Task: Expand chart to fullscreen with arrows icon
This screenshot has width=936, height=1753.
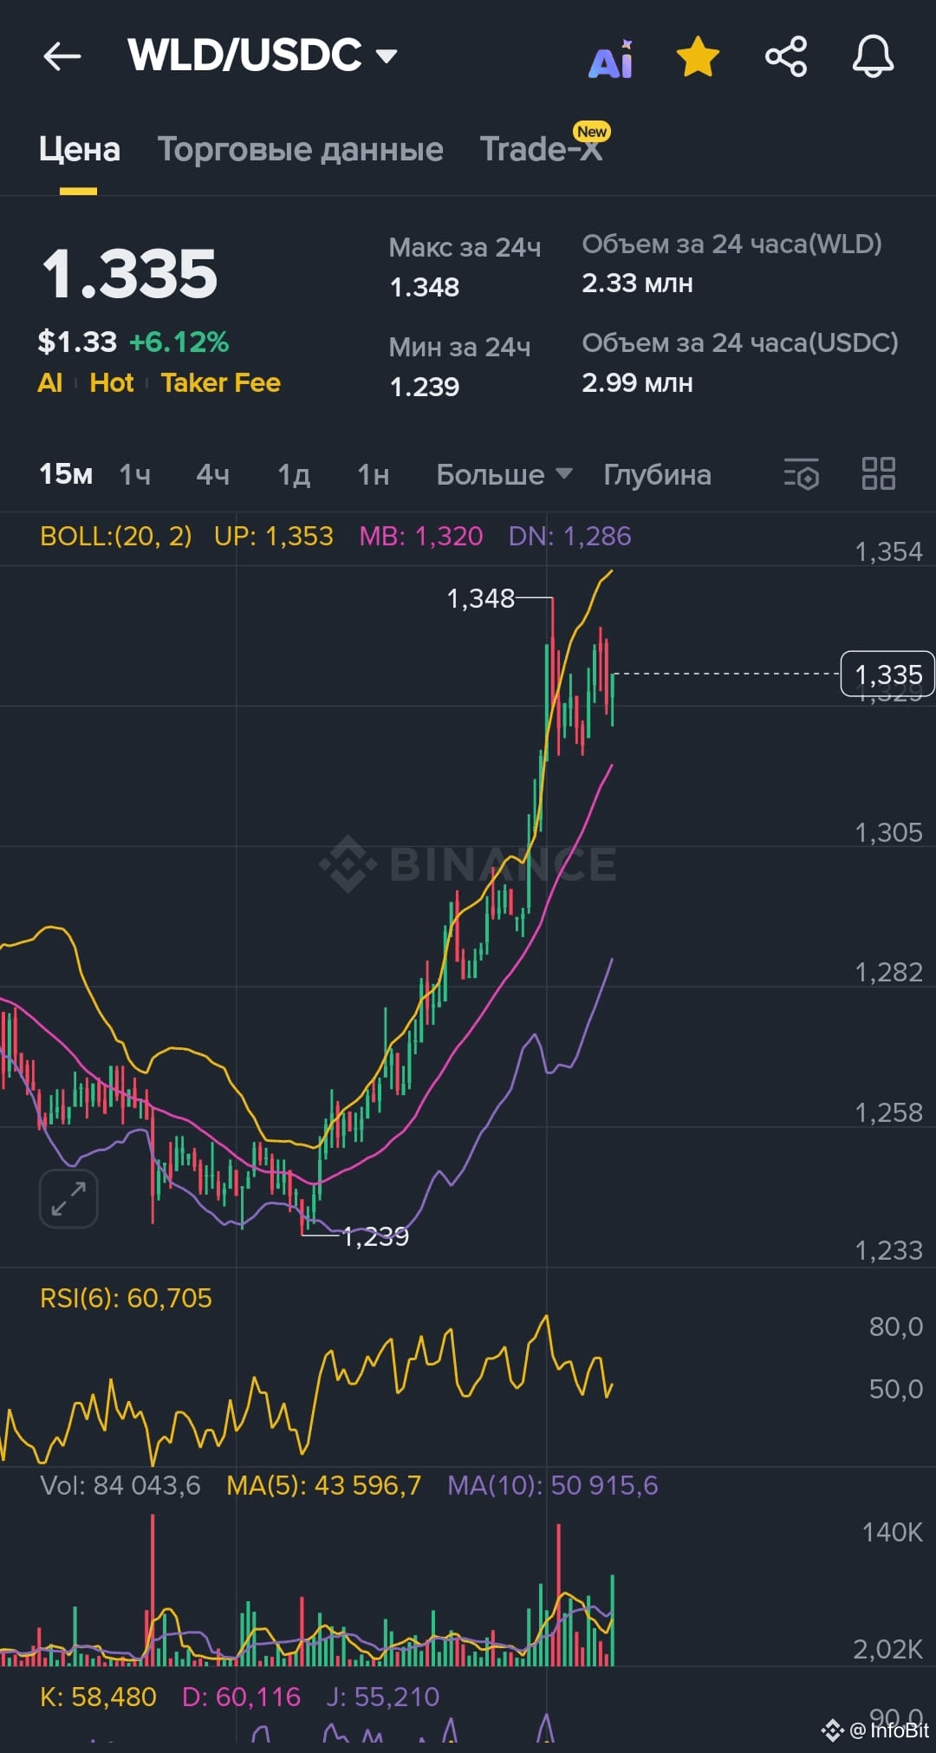Action: 68,1198
